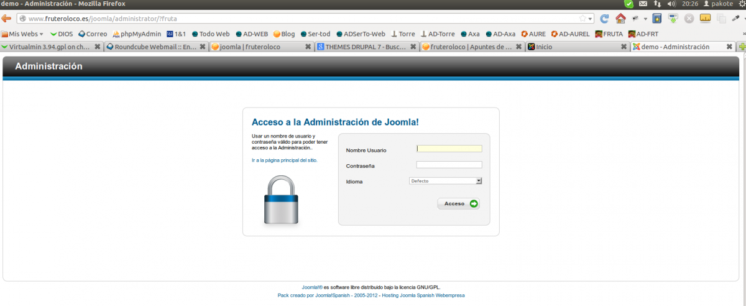Follow link to the site's main page
This screenshot has height=306, width=746.
[284, 160]
